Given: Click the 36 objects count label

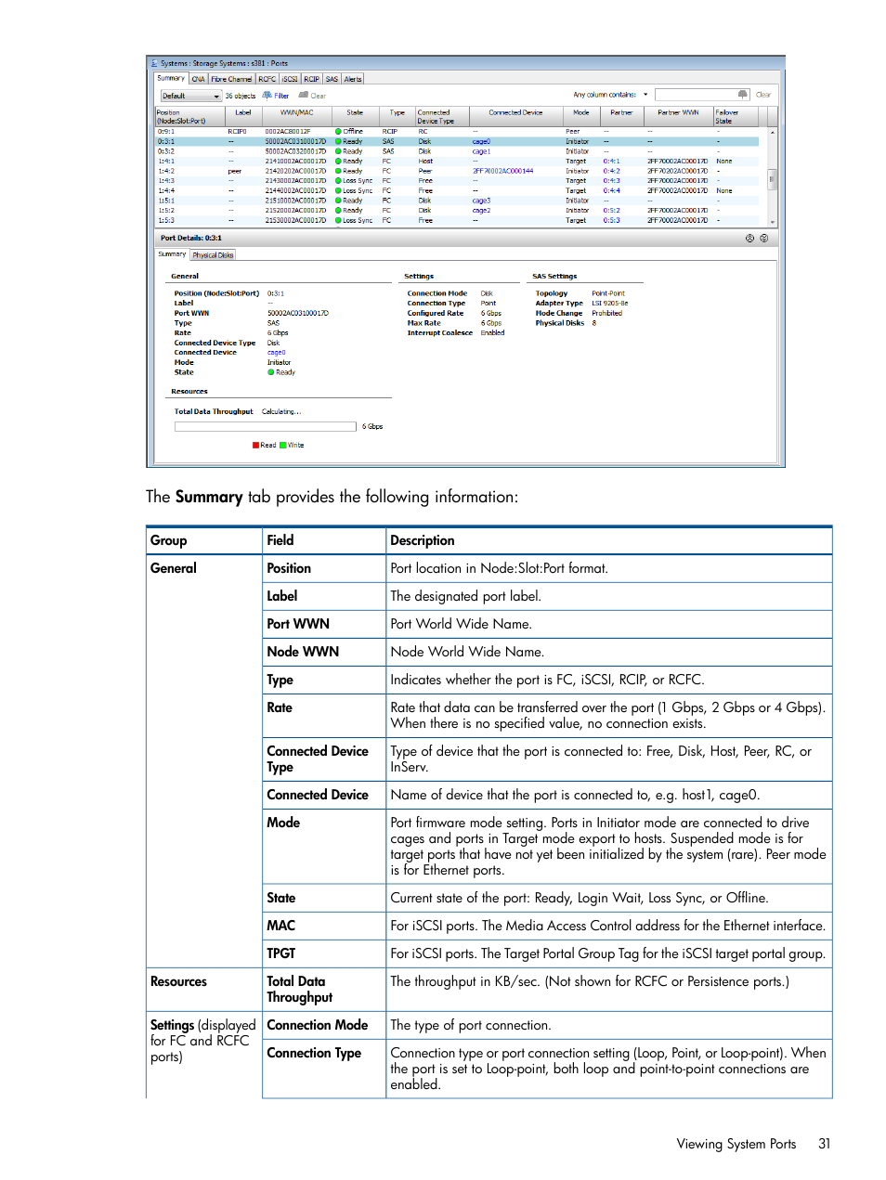Looking at the screenshot, I should pyautogui.click(x=241, y=96).
